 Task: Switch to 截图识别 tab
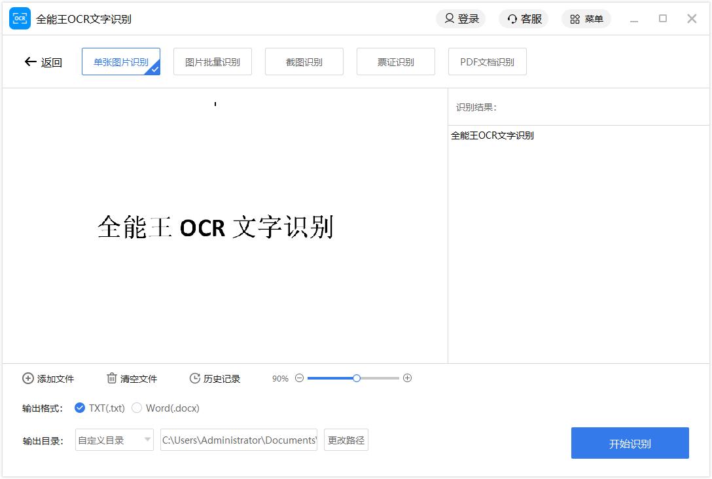(x=304, y=62)
